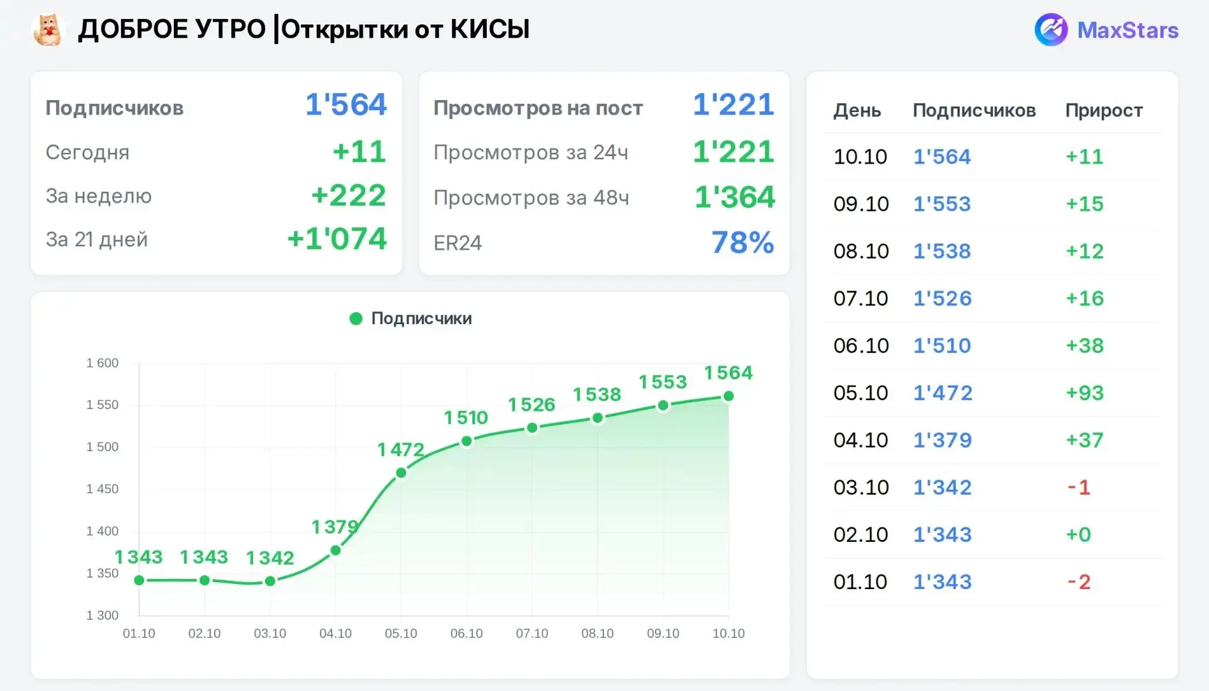Click the chart data point labeled 1 564
The width and height of the screenshot is (1209, 691).
[x=729, y=396]
